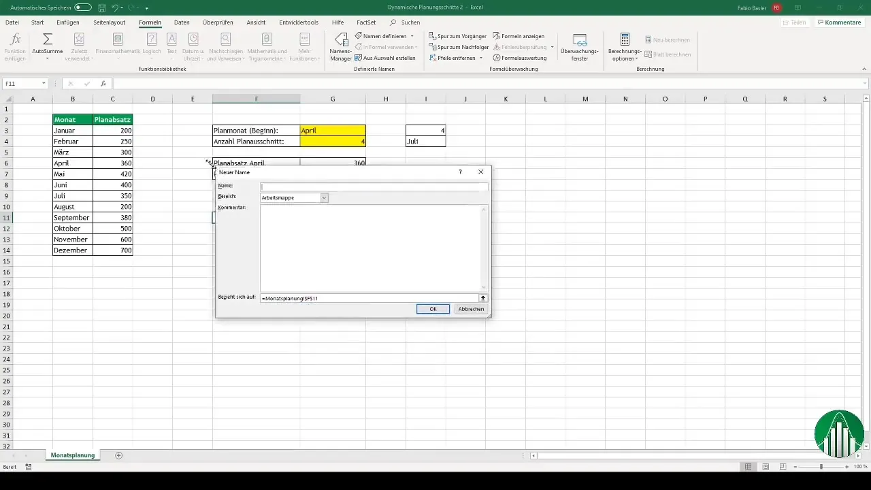Open Zuletzt verwendet functions
The image size is (871, 490).
click(79, 46)
